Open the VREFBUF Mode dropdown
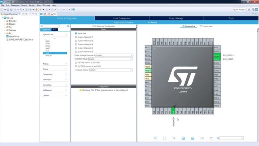259x146 pixels. [x=110, y=59]
